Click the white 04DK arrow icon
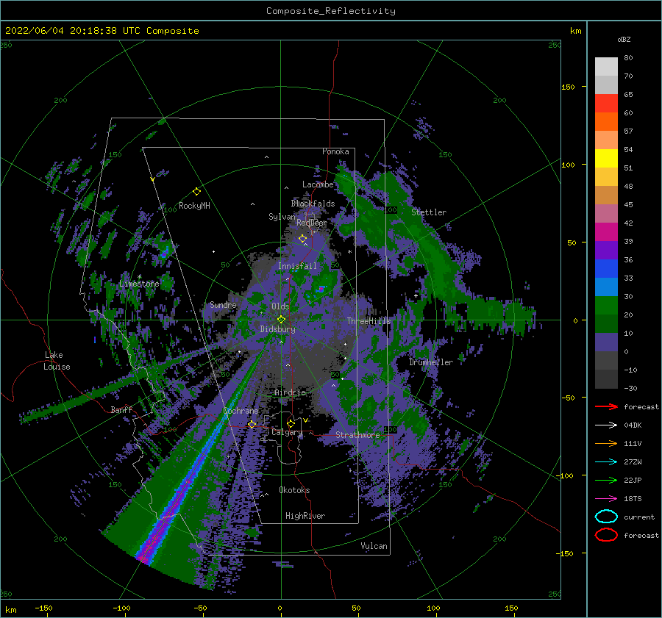Viewport: 662px width, 618px height. [606, 425]
